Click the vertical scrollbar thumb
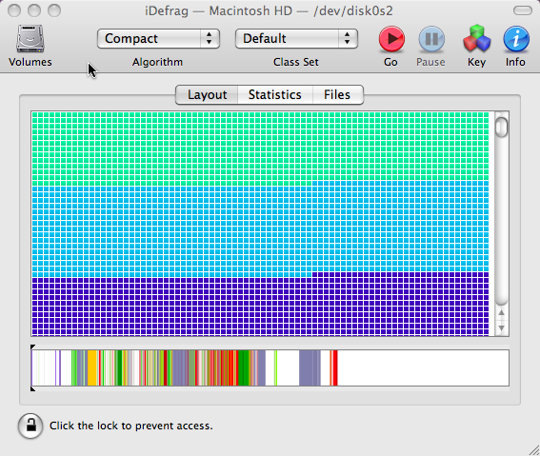This screenshot has width=540, height=456. (x=501, y=127)
